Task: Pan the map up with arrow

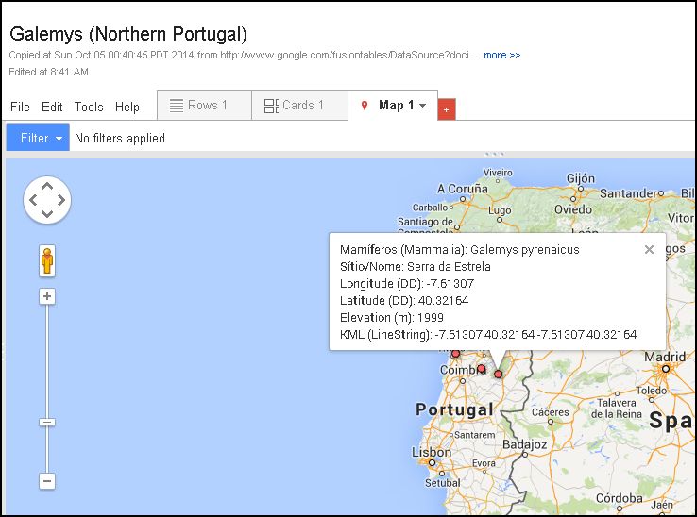Action: click(47, 186)
